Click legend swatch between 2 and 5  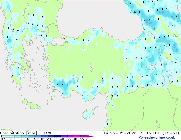25,136
